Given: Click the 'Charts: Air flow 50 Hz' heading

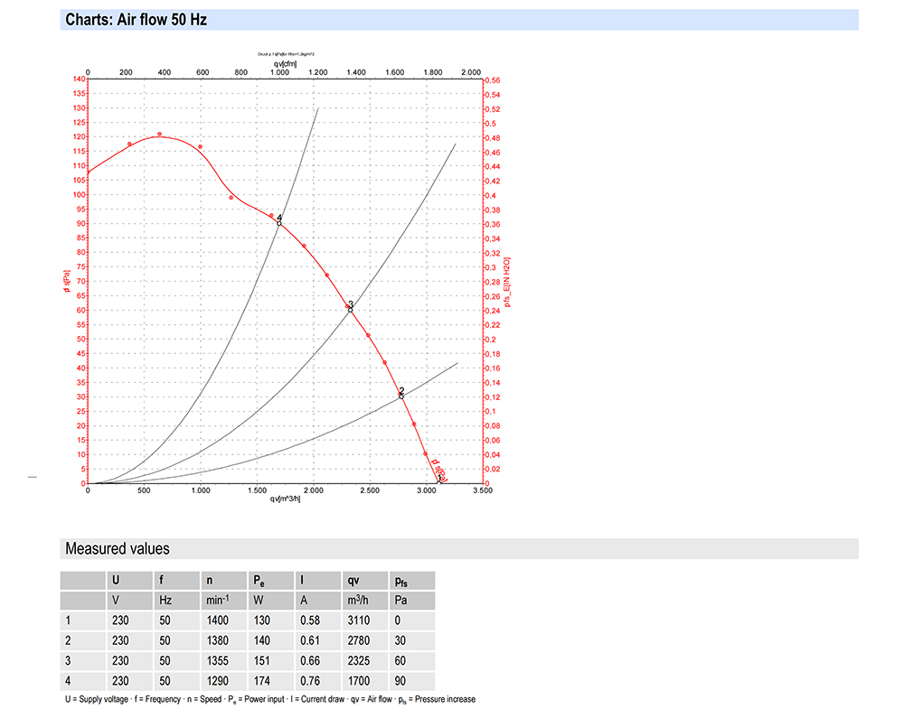Looking at the screenshot, I should pyautogui.click(x=137, y=20).
